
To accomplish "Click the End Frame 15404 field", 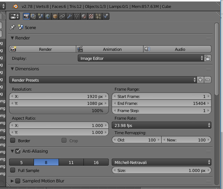I will pyautogui.click(x=162, y=103).
